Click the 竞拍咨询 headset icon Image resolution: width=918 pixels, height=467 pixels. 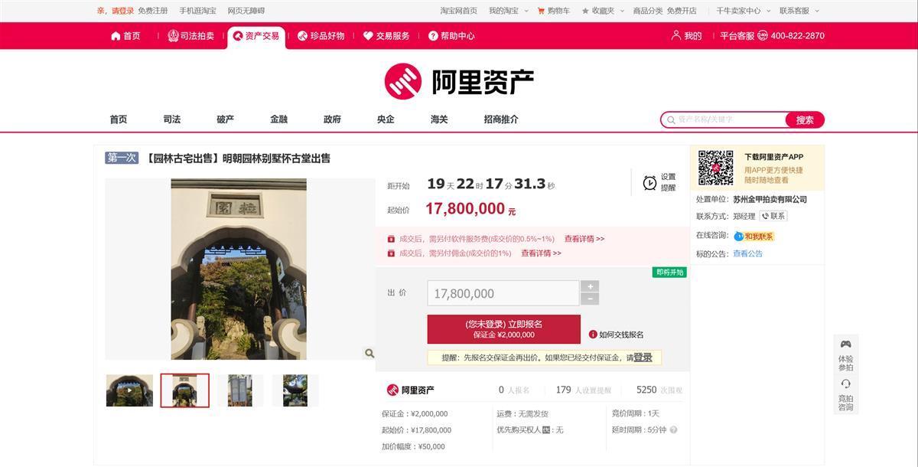845,384
